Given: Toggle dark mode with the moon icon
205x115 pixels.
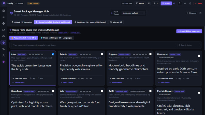Looking at the screenshot, I should coord(180,3).
